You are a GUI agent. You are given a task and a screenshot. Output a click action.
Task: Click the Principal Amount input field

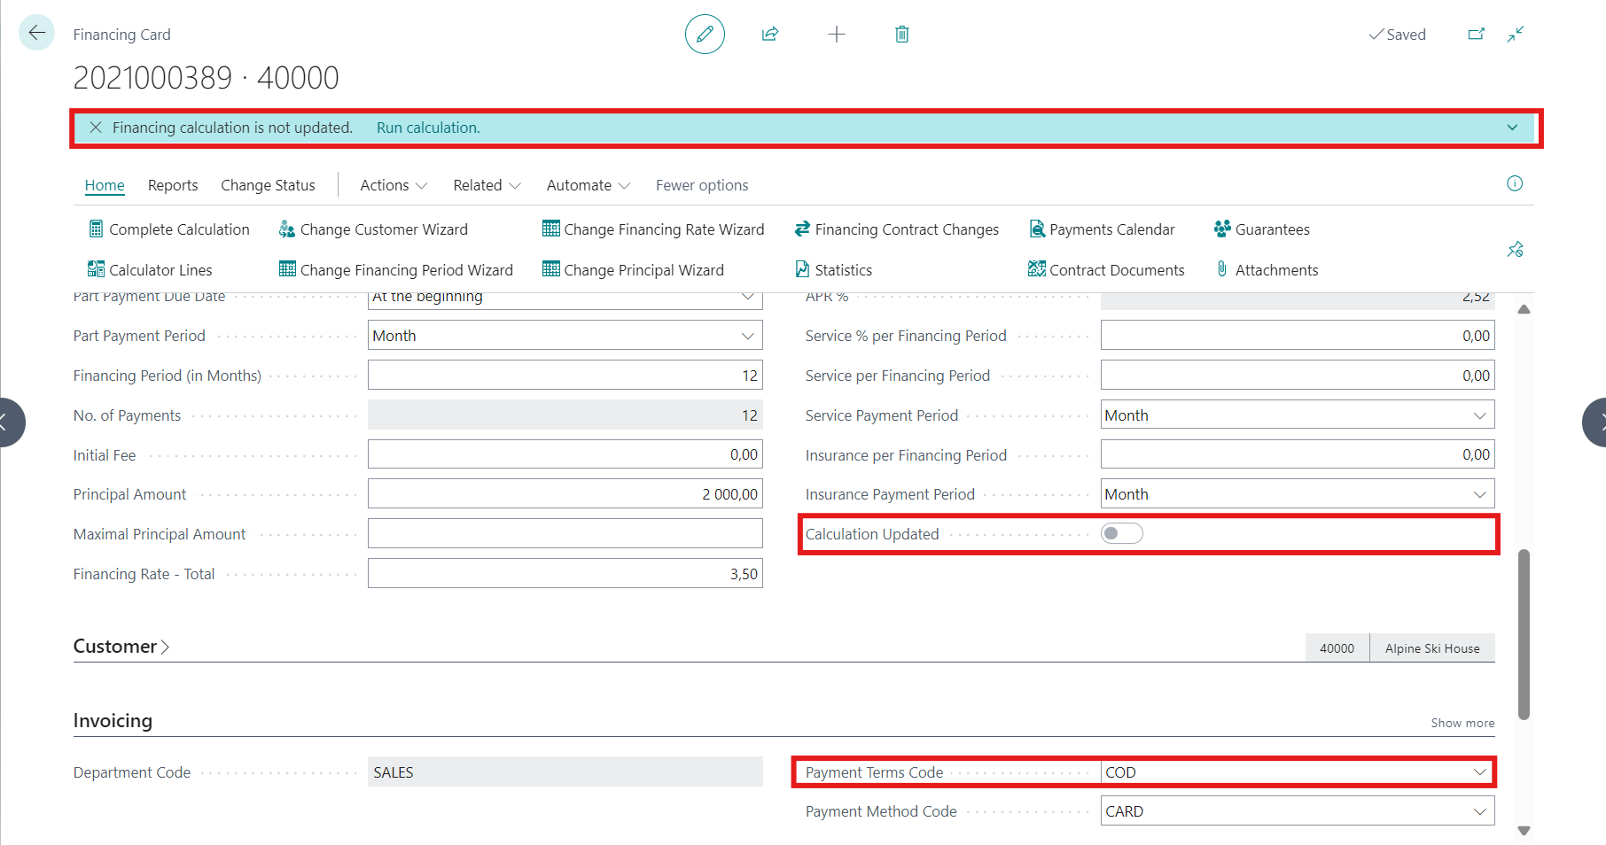pyautogui.click(x=565, y=494)
